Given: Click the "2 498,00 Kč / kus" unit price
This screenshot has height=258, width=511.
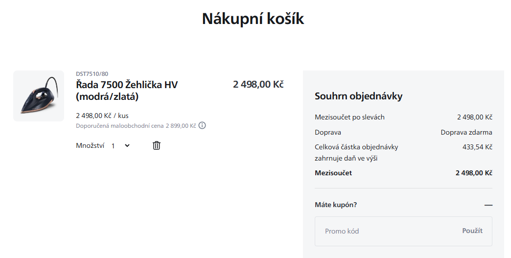Looking at the screenshot, I should 102,116.
